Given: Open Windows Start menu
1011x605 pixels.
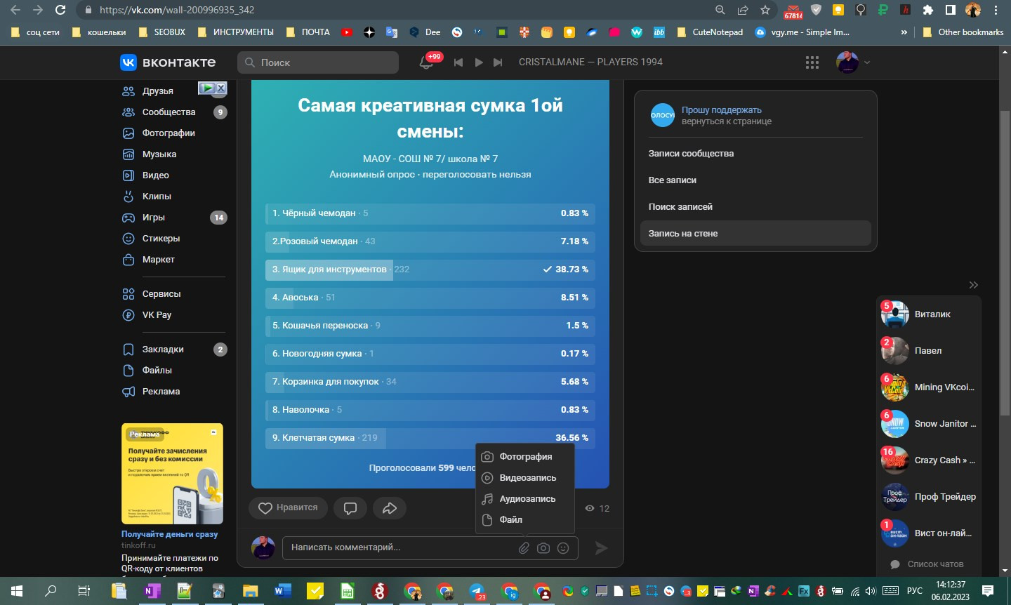Looking at the screenshot, I should click(17, 591).
